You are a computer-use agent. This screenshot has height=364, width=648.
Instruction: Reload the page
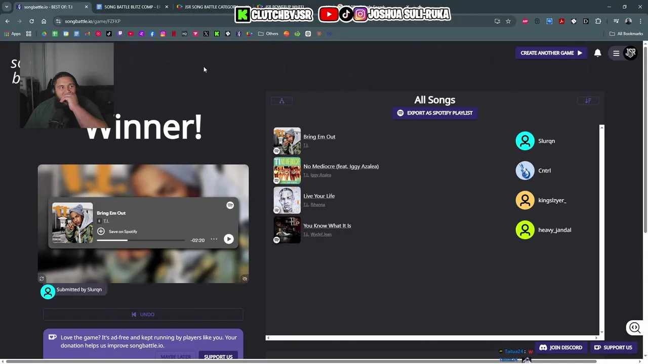tap(31, 21)
